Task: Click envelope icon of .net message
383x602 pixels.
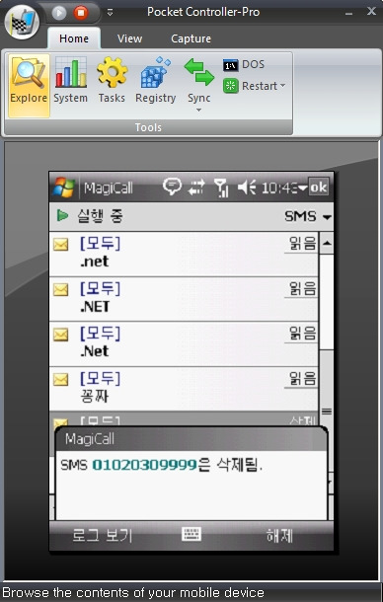Action: click(x=60, y=244)
